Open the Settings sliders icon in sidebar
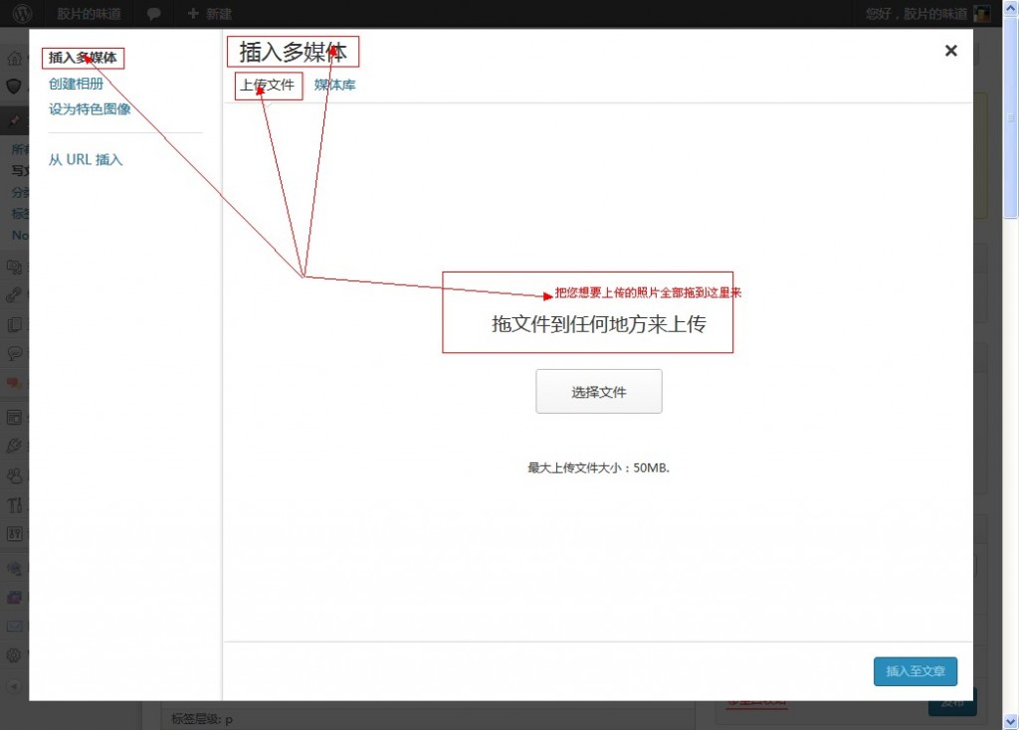Image resolution: width=1019 pixels, height=730 pixels. tap(14, 533)
